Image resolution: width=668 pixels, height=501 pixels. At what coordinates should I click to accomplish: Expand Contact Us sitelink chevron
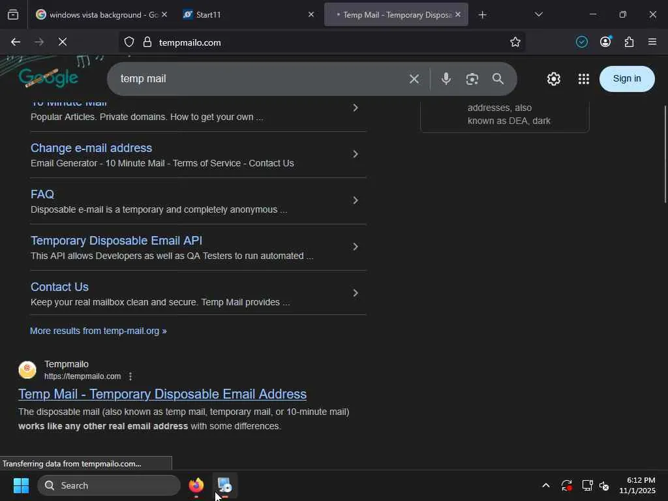(356, 293)
